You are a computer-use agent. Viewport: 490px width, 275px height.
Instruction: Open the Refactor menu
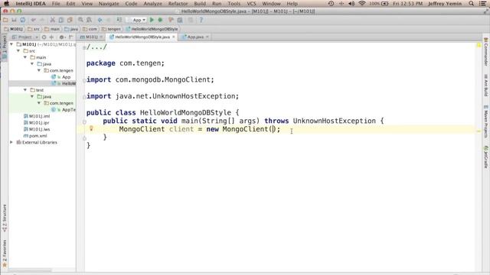178,4
